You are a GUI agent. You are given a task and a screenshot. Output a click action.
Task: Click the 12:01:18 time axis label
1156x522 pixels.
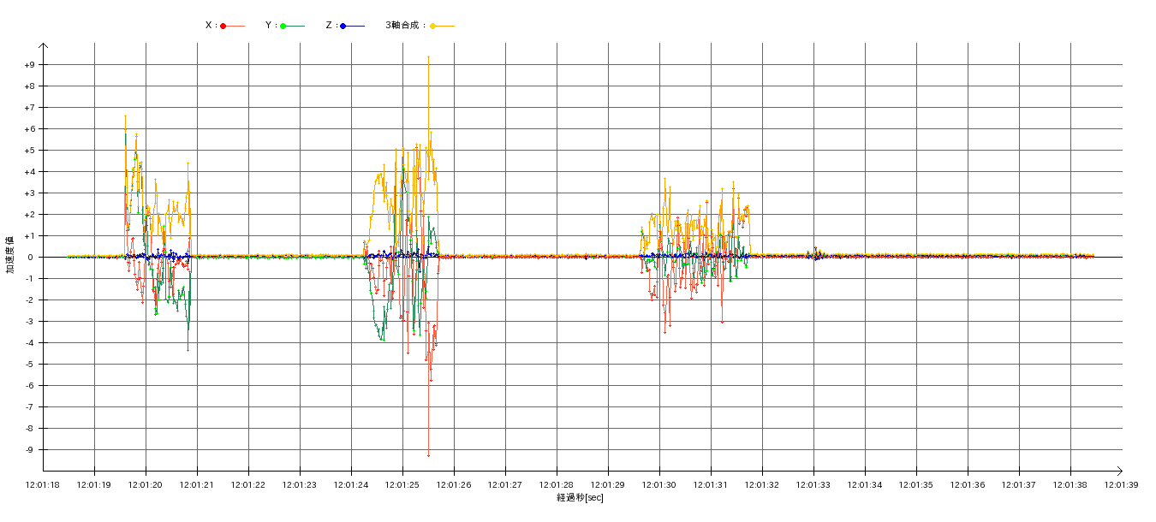point(43,485)
